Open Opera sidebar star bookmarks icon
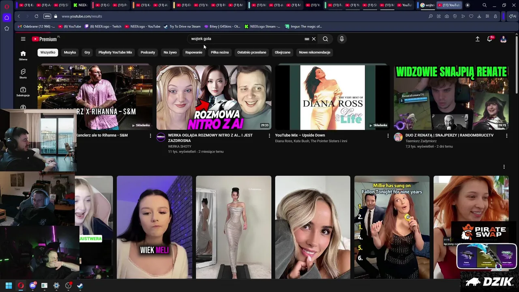 pyautogui.click(x=6, y=28)
